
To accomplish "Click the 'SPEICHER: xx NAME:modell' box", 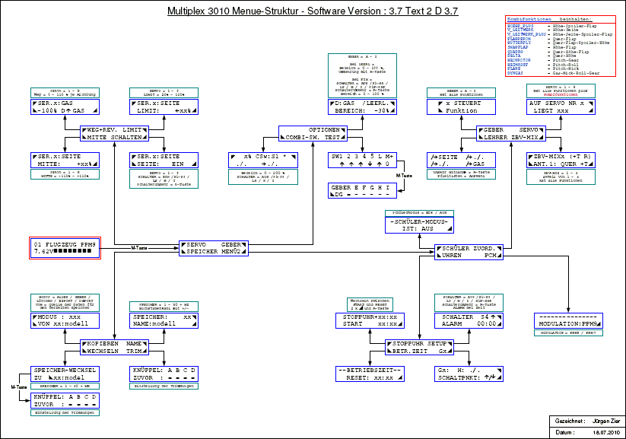I will point(164,320).
